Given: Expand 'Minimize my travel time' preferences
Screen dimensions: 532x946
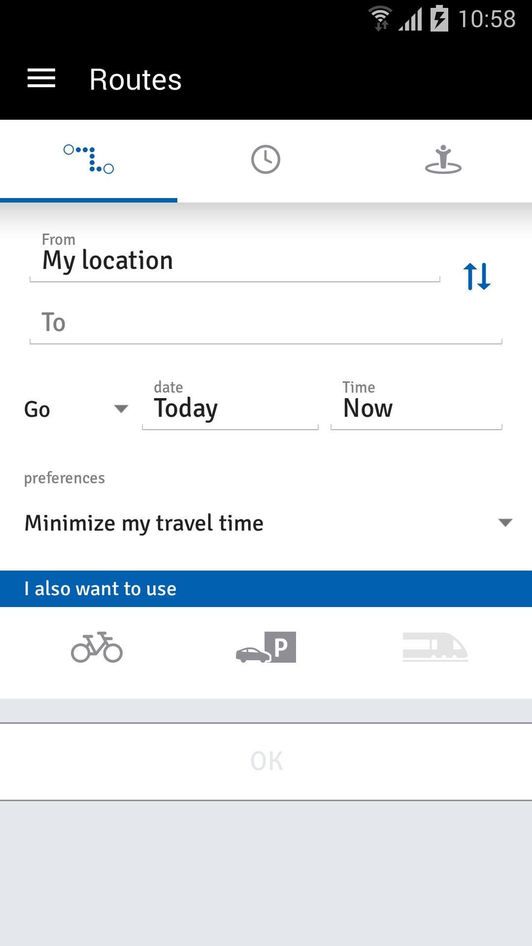Looking at the screenshot, I should [x=266, y=523].
